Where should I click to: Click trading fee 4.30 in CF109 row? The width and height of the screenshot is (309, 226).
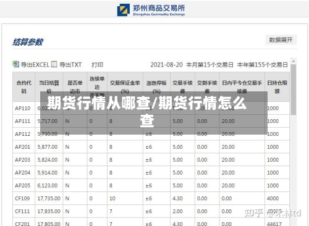click(x=177, y=198)
